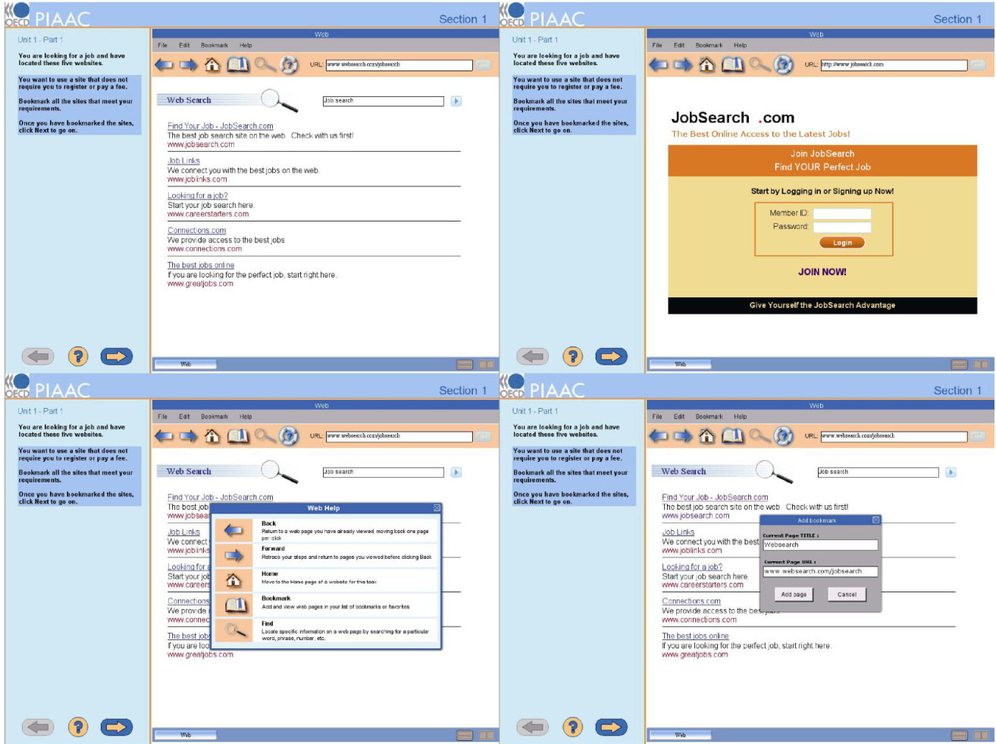Open the File menu in the top-left browser
This screenshot has width=996, height=744.
coord(162,46)
